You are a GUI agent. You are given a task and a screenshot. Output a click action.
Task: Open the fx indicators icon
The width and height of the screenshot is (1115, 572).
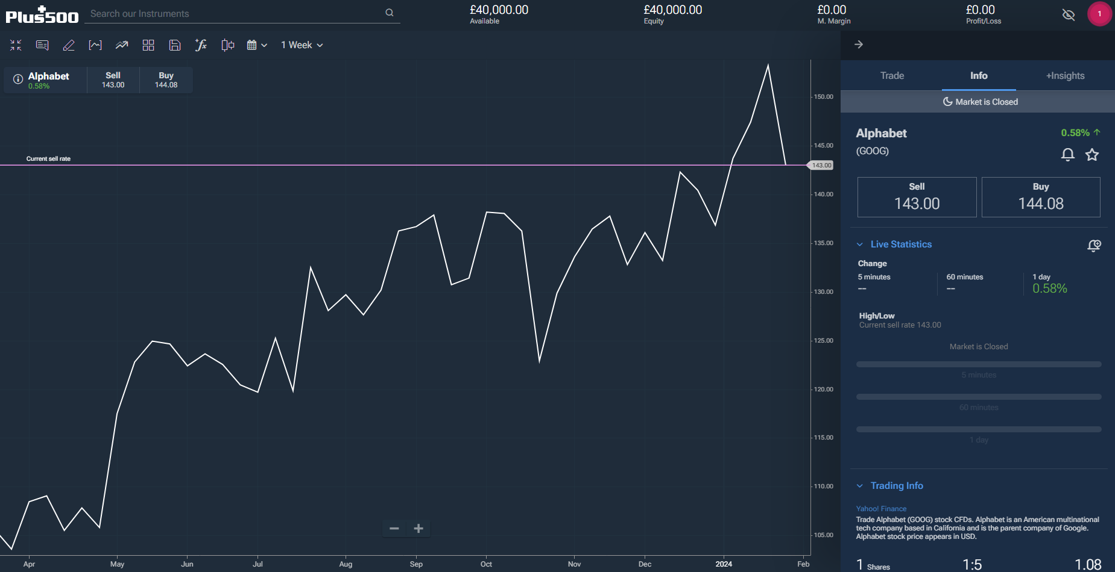201,45
